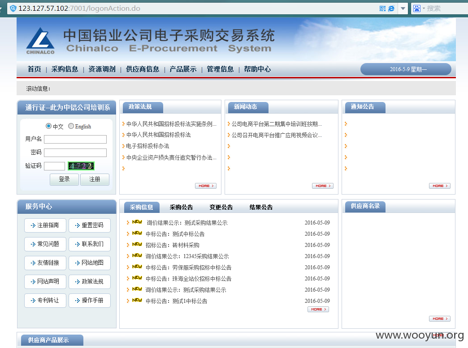Click the URL address bar text
Image resolution: width=468 pixels, height=348 pixels.
(79, 8)
